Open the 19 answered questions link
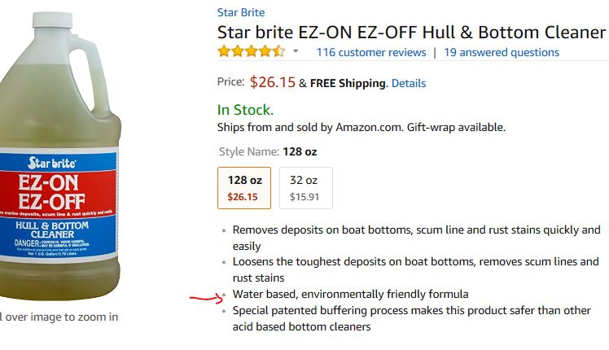This screenshot has width=609, height=350. 502,52
